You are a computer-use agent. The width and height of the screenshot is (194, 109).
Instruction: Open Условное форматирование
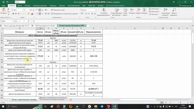click(104, 12)
